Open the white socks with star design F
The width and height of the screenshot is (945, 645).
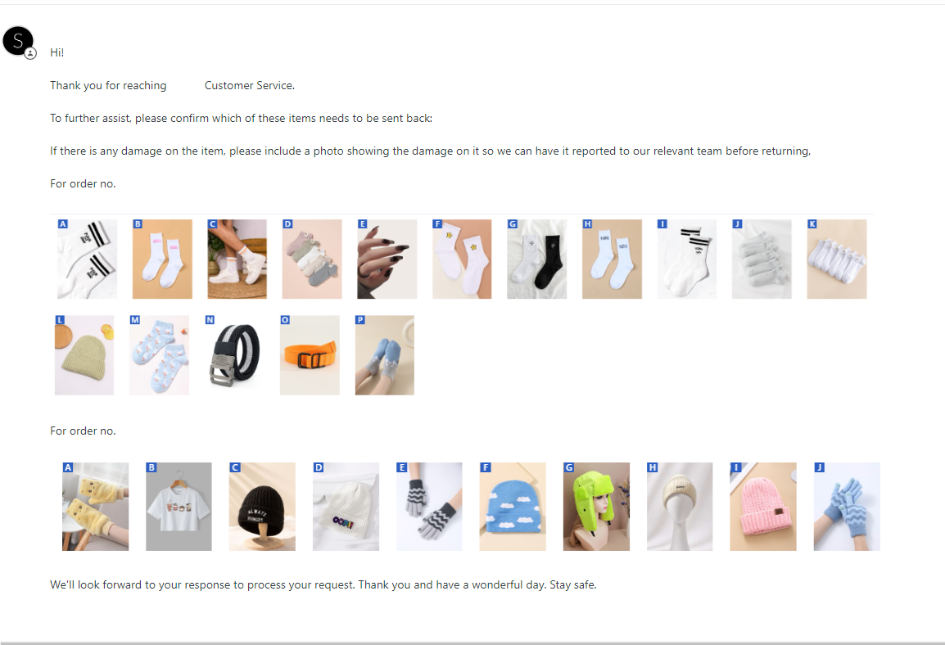462,259
